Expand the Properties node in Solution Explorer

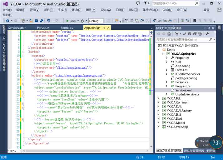tap(167, 57)
